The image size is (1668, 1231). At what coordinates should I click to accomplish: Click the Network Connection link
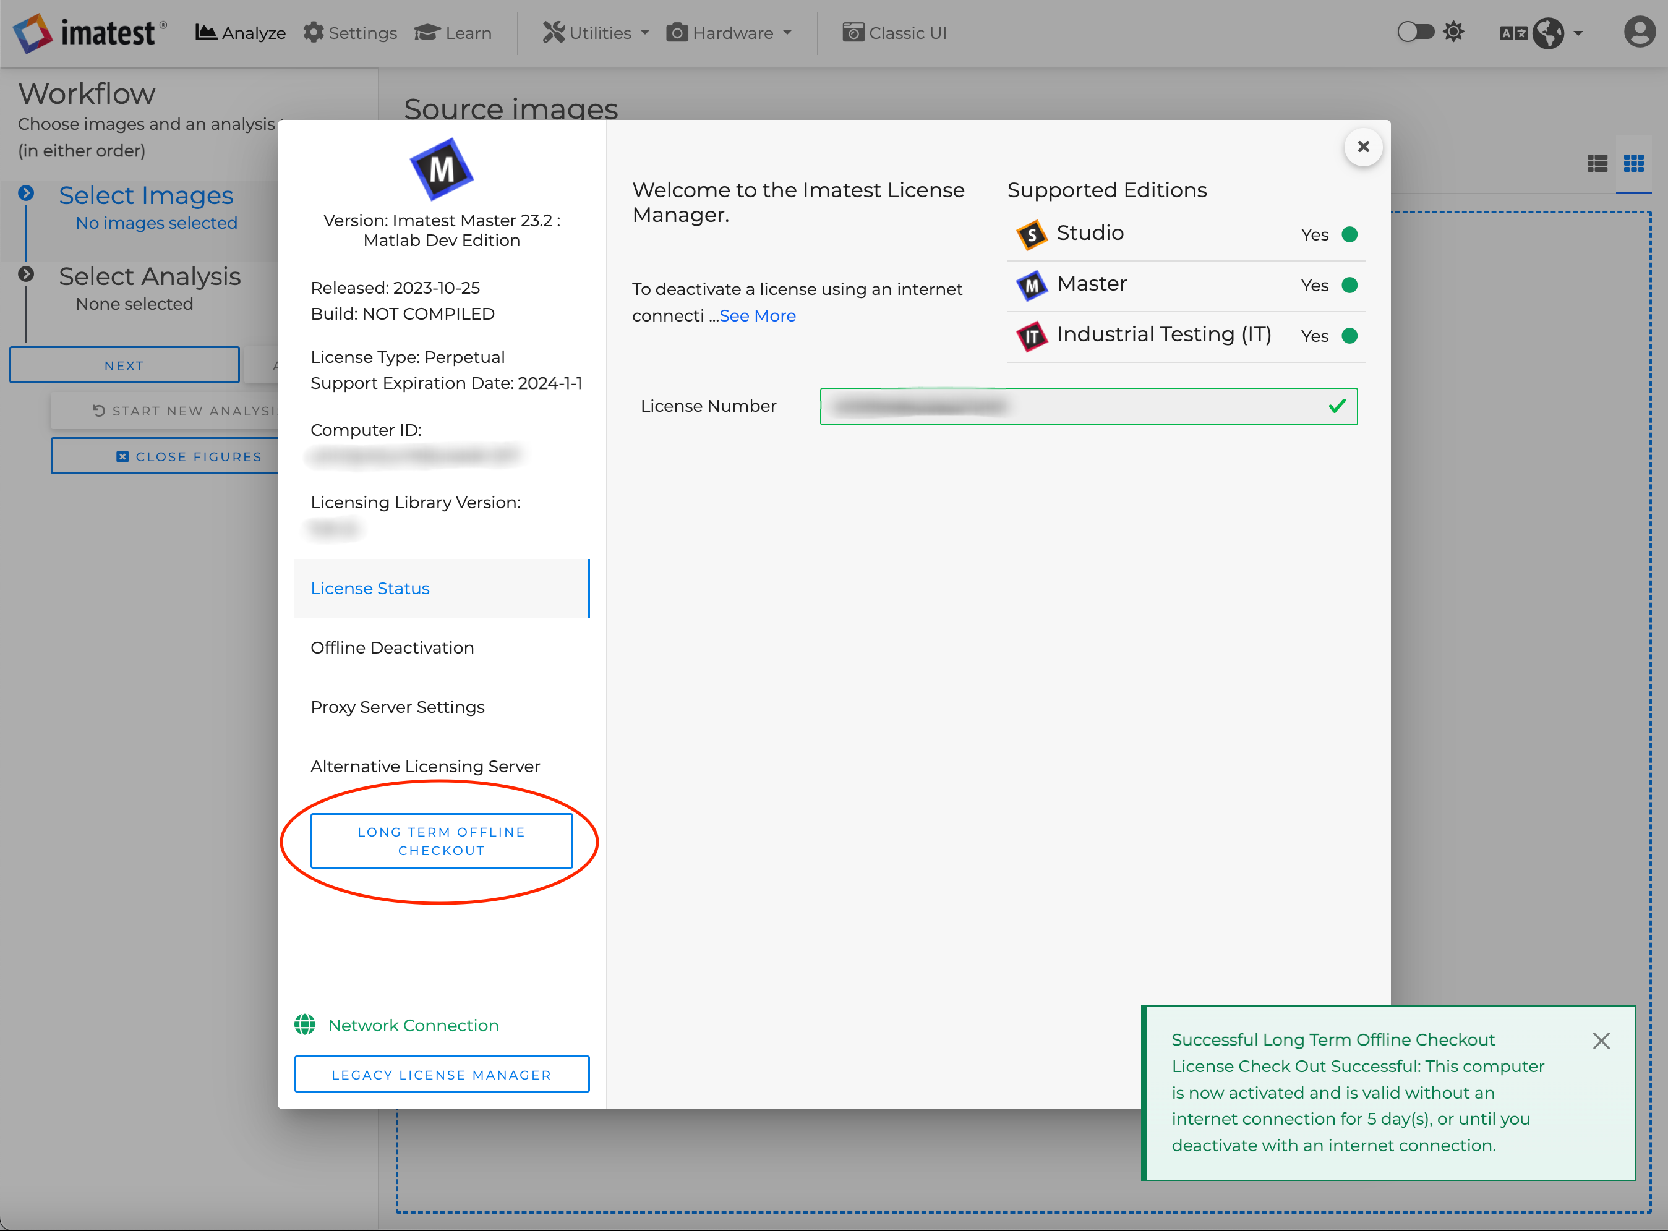coord(414,1025)
